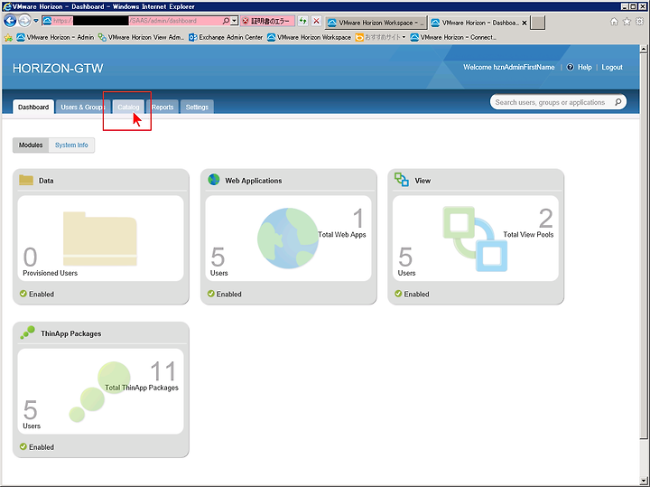This screenshot has width=650, height=487.
Task: Open VMware Horizon - Admin bookmark
Action: [55, 37]
